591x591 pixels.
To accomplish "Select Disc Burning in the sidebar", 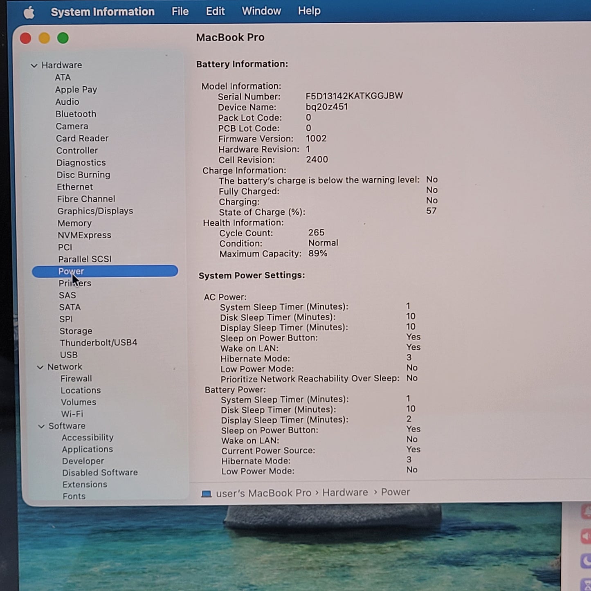I will (83, 175).
